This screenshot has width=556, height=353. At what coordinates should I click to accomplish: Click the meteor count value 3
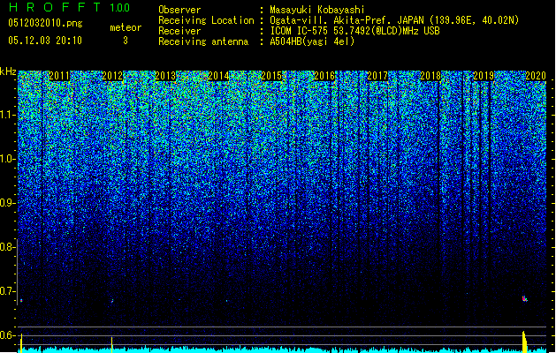pos(126,41)
